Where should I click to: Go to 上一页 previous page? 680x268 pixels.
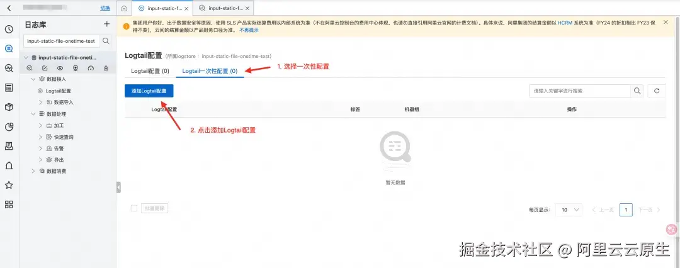[603, 210]
